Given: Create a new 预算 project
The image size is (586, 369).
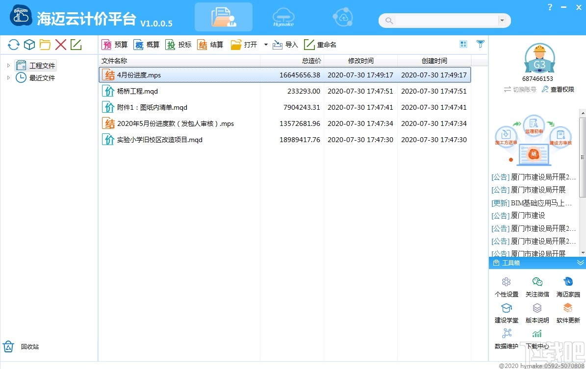Looking at the screenshot, I should (x=114, y=45).
